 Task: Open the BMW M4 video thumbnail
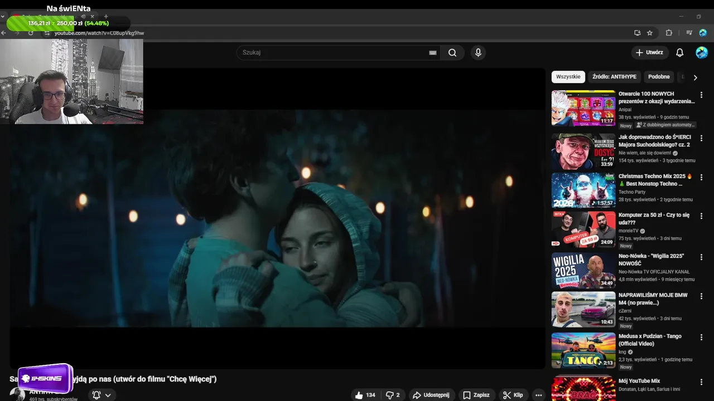(x=583, y=309)
